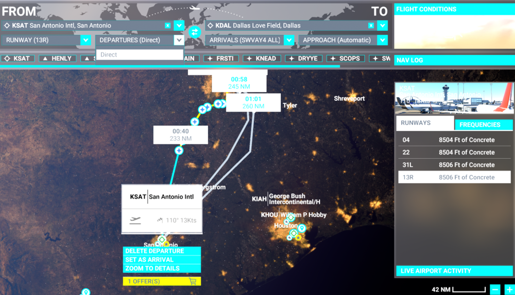The width and height of the screenshot is (515, 295).
Task: Click the 00:40 233 NM route waypoint marker
Action: [179, 151]
